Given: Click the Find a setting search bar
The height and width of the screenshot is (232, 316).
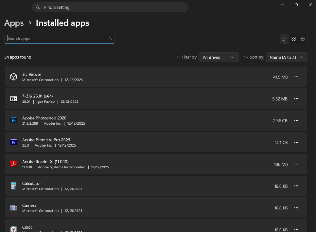Looking at the screenshot, I should click(x=110, y=7).
